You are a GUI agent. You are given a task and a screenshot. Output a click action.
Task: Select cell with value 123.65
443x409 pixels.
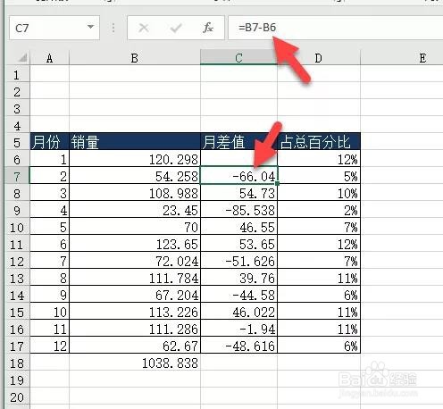pyautogui.click(x=135, y=244)
